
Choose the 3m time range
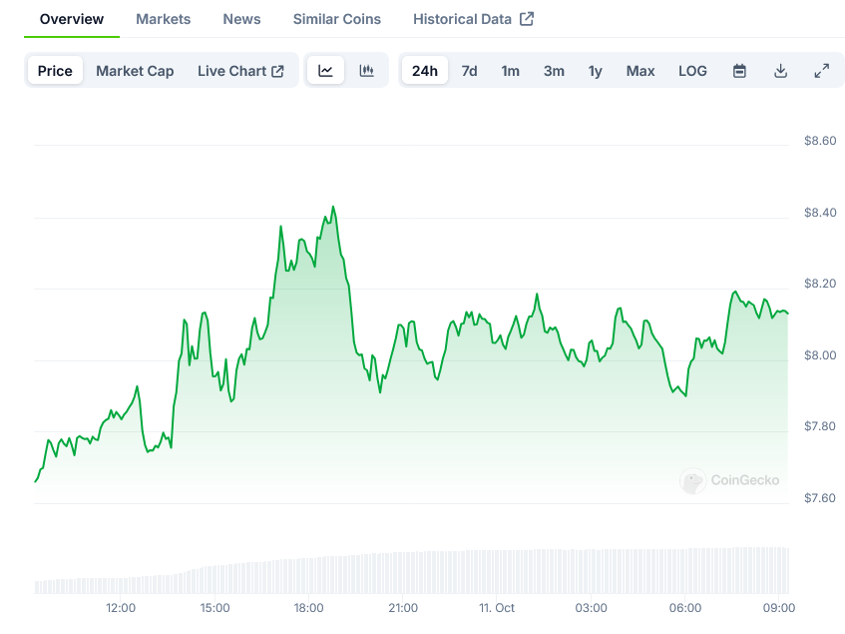pyautogui.click(x=554, y=71)
